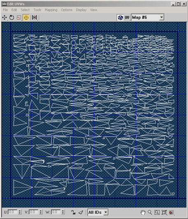Screen dimensions: 188x219
Task: Open the UV coordinate flyout button
Action: click(127, 18)
